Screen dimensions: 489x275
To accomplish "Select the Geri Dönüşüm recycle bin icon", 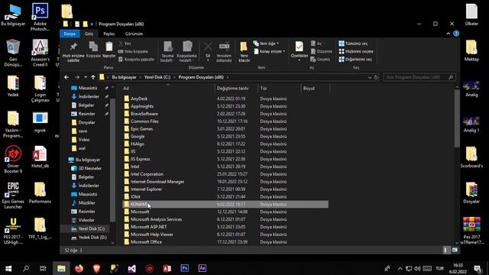I will click(x=13, y=53).
